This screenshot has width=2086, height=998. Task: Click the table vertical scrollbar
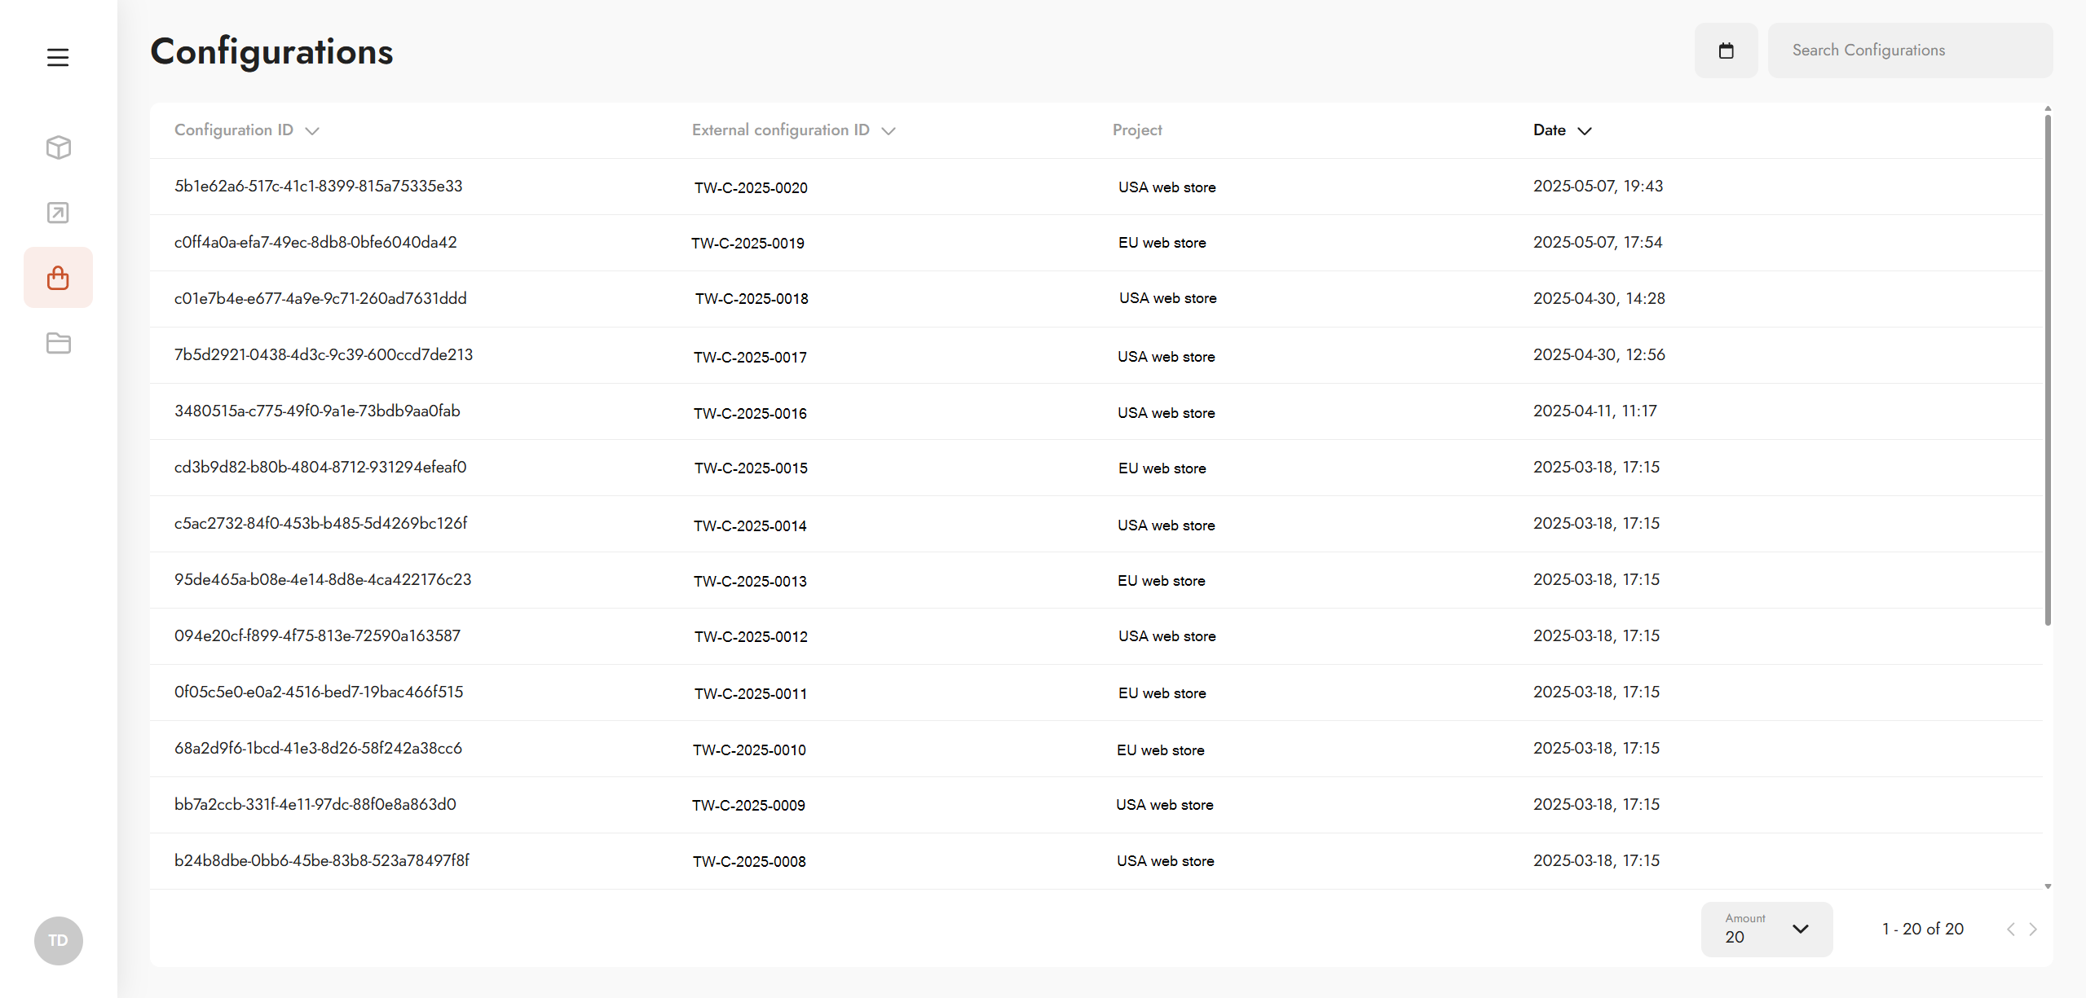2047,371
